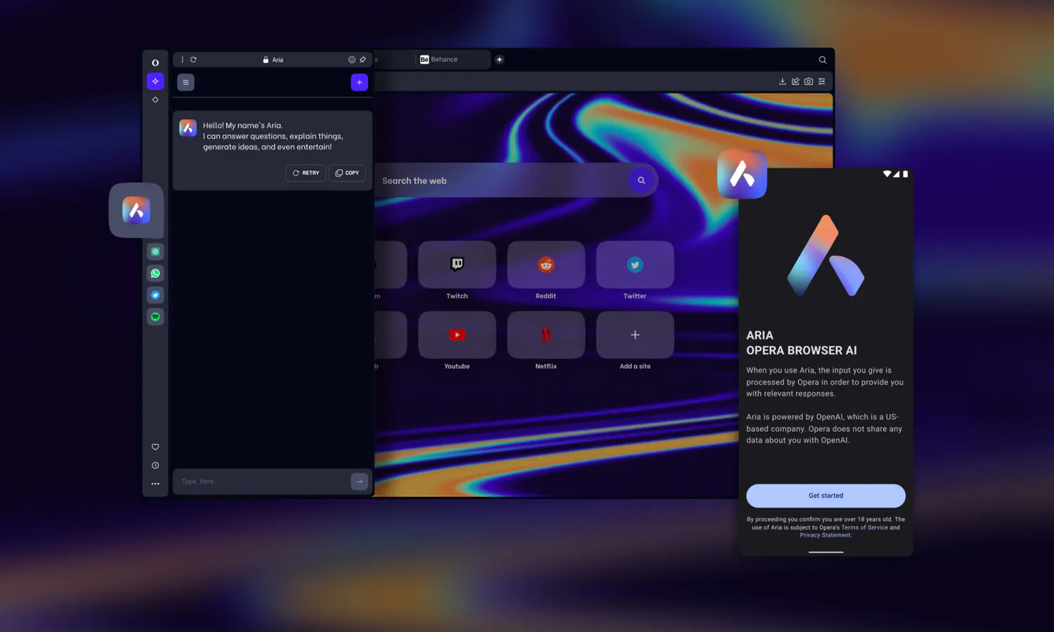Open downloads from the address bar

click(782, 81)
